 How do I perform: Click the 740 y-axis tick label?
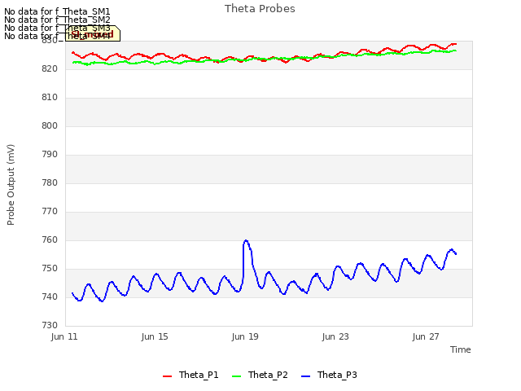(x=50, y=297)
